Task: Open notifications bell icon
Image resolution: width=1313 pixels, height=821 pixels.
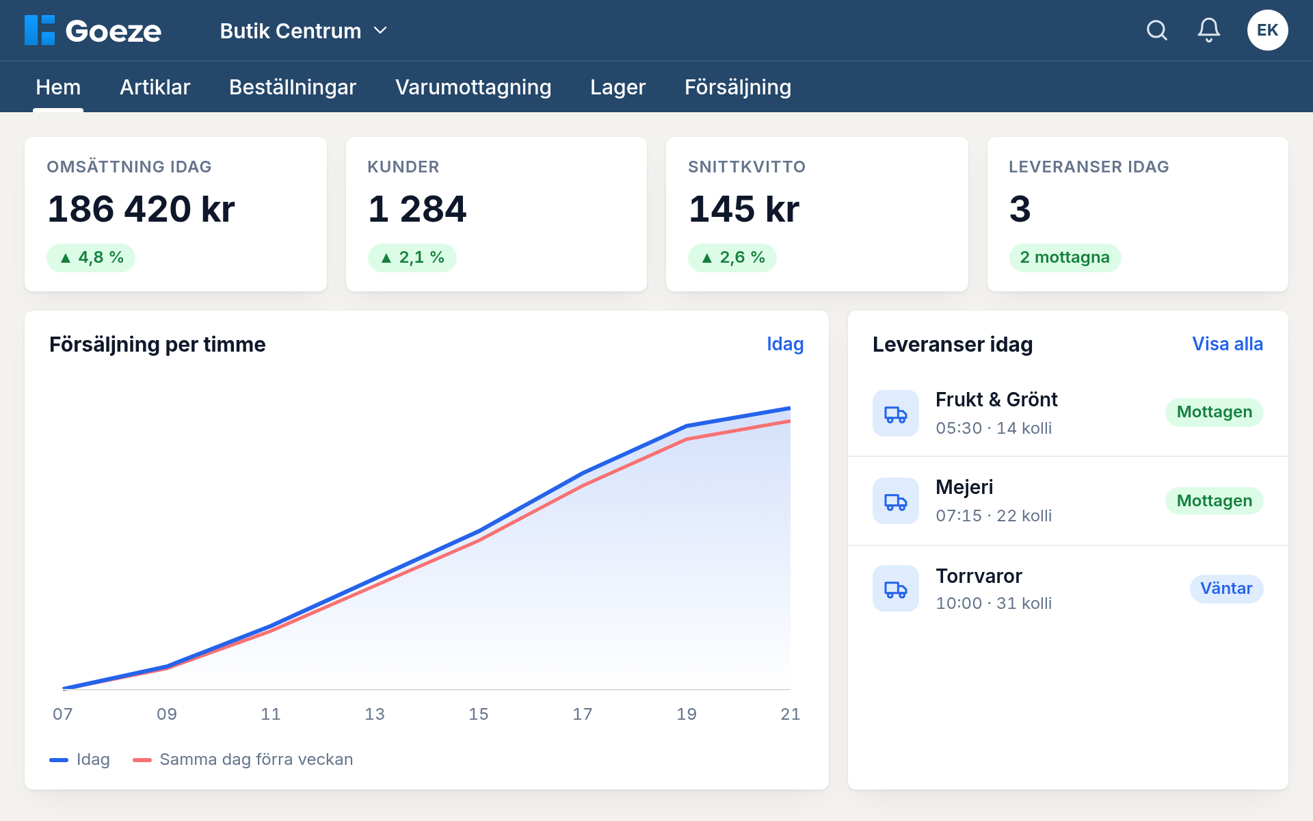Action: [1209, 30]
